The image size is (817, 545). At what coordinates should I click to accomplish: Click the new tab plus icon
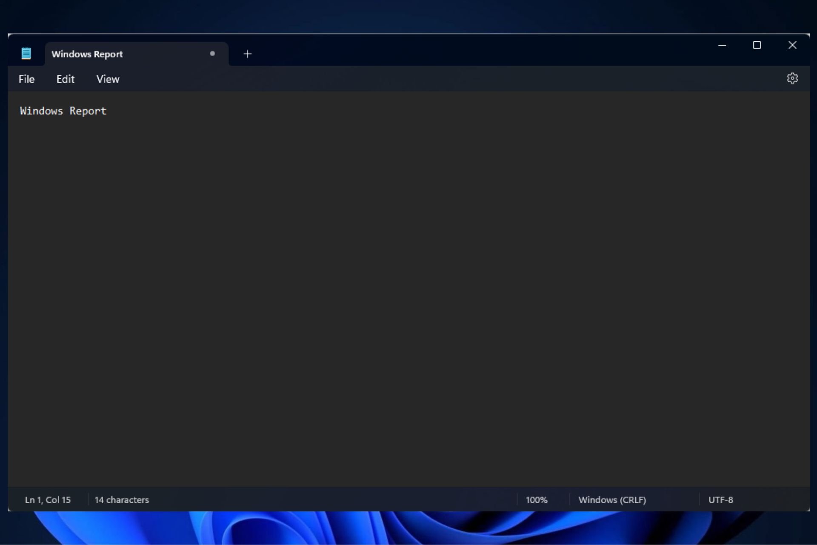coord(247,54)
